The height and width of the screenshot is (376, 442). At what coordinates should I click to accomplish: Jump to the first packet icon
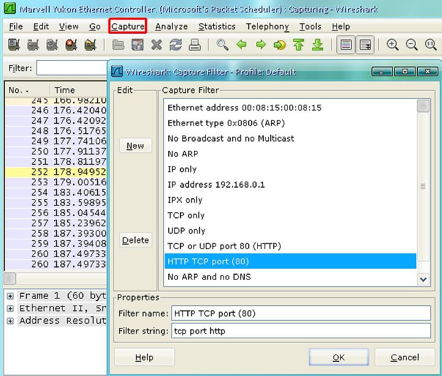click(x=298, y=45)
